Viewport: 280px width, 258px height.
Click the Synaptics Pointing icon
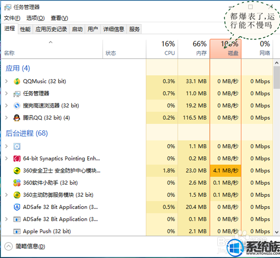[x=17, y=159]
